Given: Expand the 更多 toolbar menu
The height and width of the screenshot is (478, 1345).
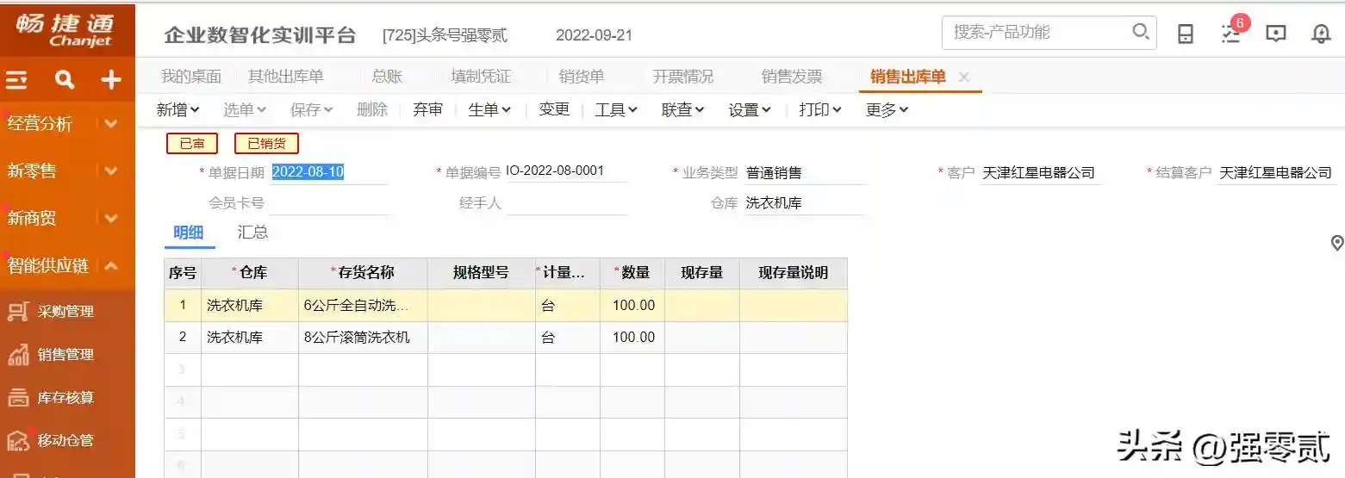Looking at the screenshot, I should pyautogui.click(x=887, y=109).
